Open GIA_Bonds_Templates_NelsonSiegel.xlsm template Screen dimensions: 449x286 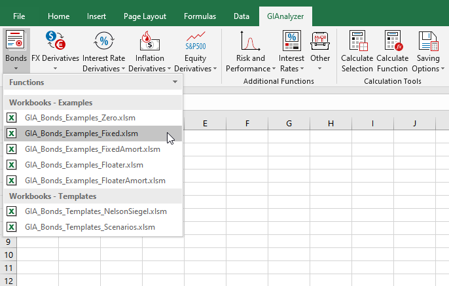(93, 211)
